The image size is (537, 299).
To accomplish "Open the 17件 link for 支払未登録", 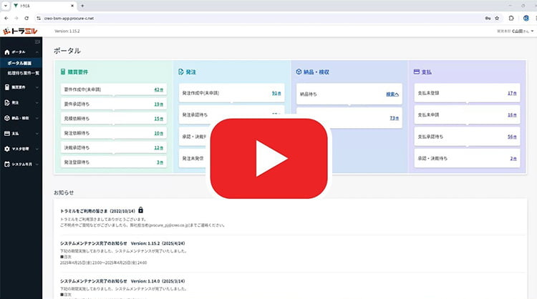I will click(512, 93).
